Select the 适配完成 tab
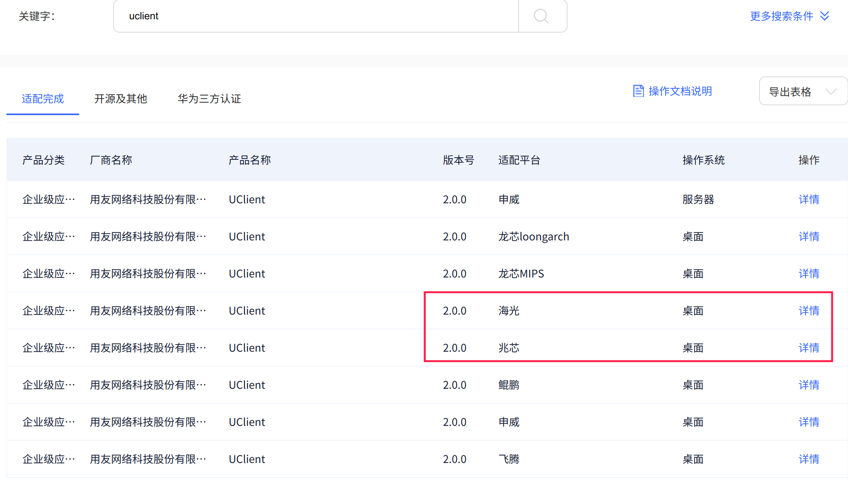848x480 pixels. (43, 99)
